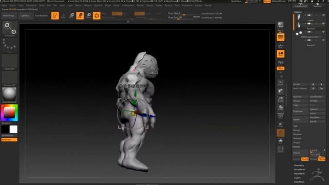329x185 pixels.
Task: Click the Xpose icon
Action: [281, 150]
